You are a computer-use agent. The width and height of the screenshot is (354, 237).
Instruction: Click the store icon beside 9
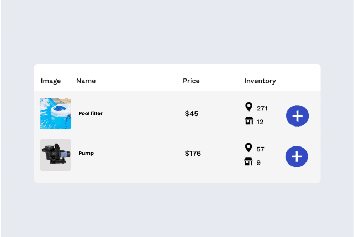249,161
